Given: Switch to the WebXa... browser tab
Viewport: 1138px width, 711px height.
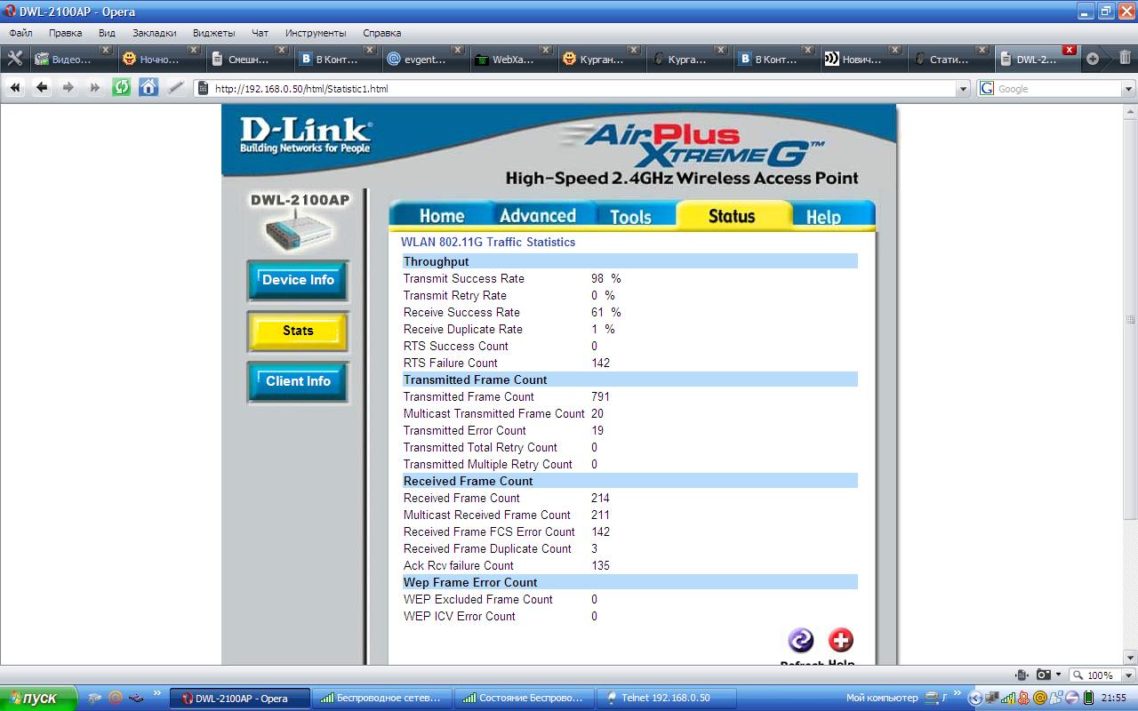Looking at the screenshot, I should pyautogui.click(x=512, y=60).
